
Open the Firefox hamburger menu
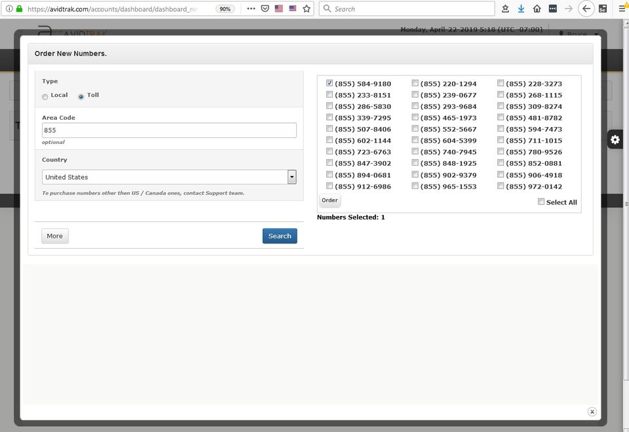[x=622, y=9]
